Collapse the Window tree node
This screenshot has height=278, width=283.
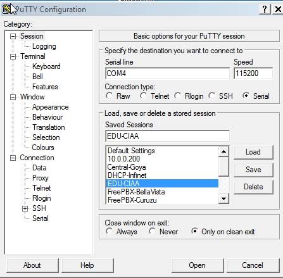pos(13,97)
